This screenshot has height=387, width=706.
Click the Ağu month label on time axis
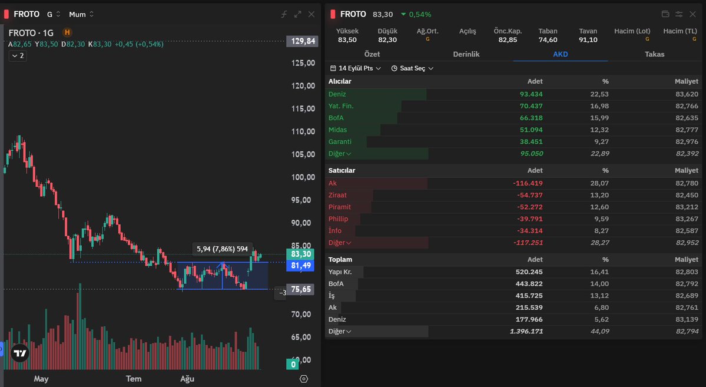point(187,379)
